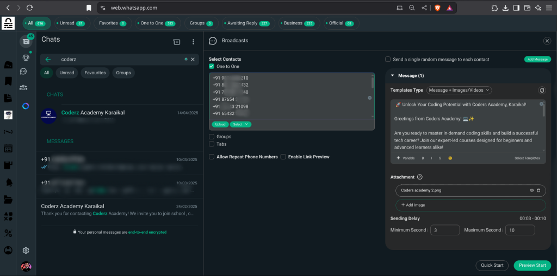Click the Preview Start button
This screenshot has width=557, height=276.
532,265
